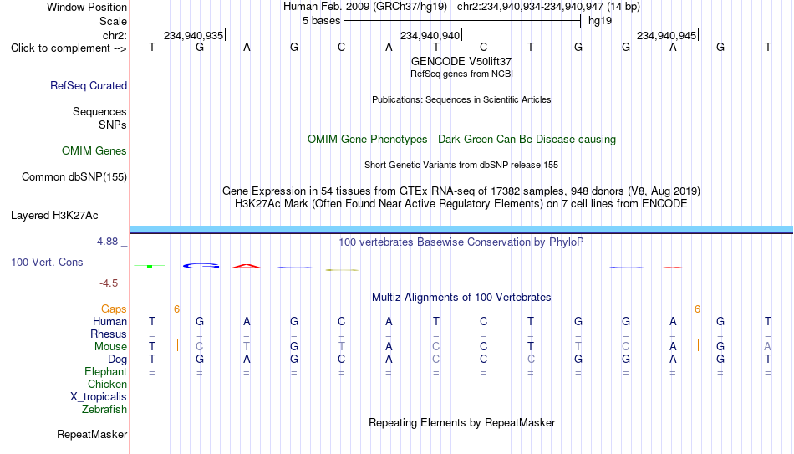Click the Zebrafish species label
This screenshot has width=794, height=454.
[104, 409]
